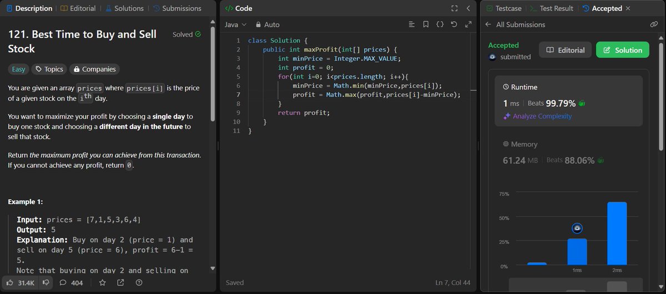Click the share icon at bottom
This screenshot has width=666, height=294.
[x=120, y=283]
